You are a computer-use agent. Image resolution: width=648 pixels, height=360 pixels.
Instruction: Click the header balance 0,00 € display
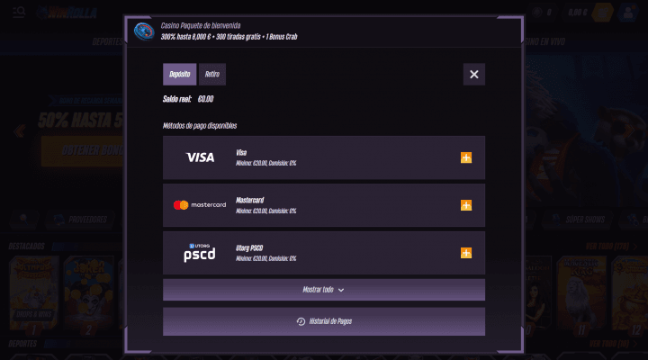577,13
